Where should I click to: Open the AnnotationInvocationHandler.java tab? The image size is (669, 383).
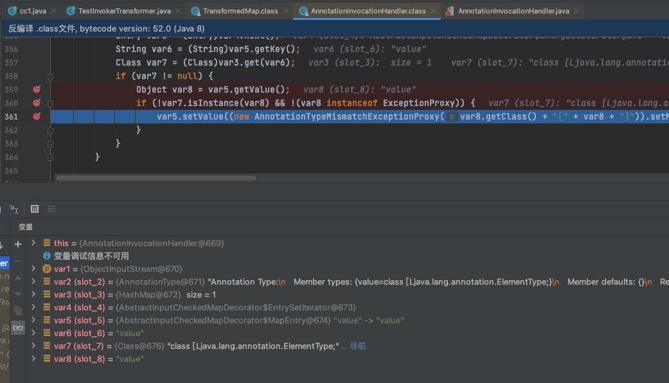pos(513,11)
